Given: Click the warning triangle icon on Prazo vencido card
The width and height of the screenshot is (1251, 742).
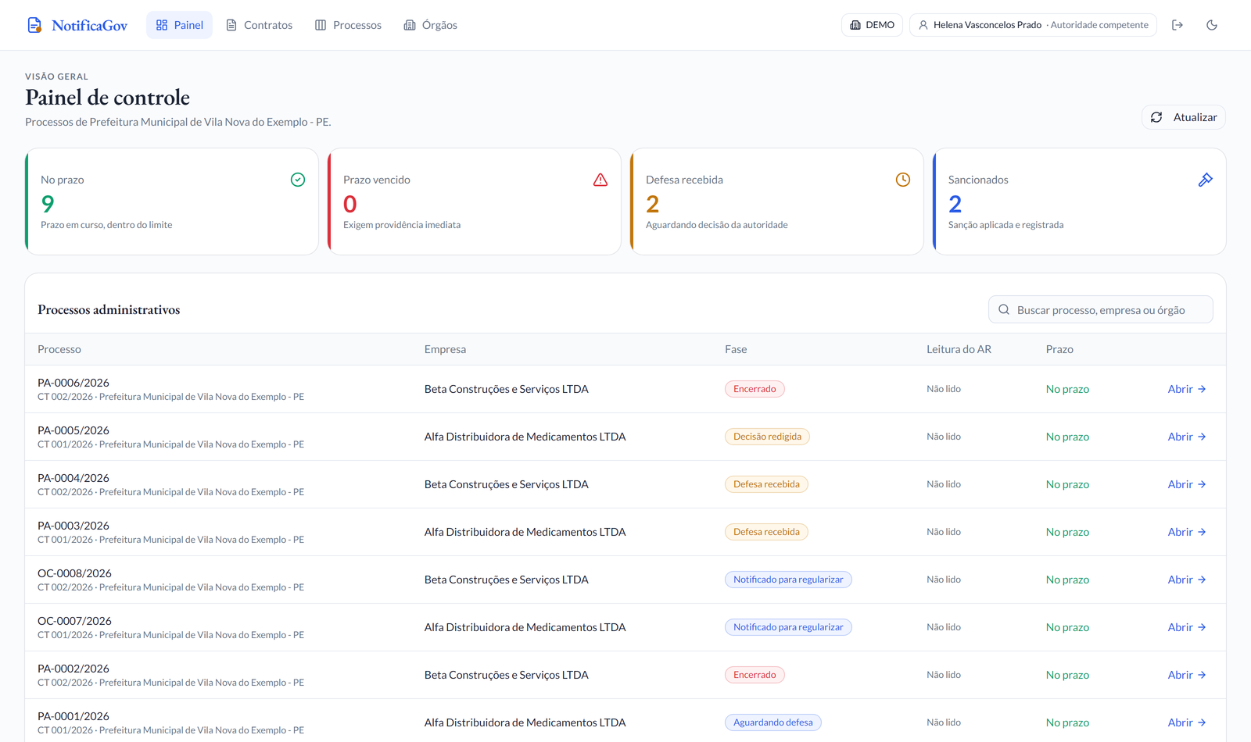Looking at the screenshot, I should [600, 180].
